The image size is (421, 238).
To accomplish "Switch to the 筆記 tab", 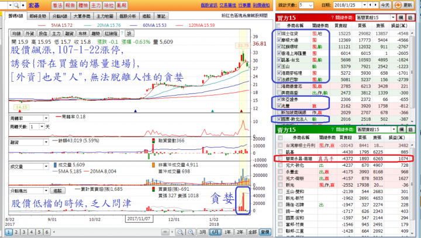I will point(161,16).
